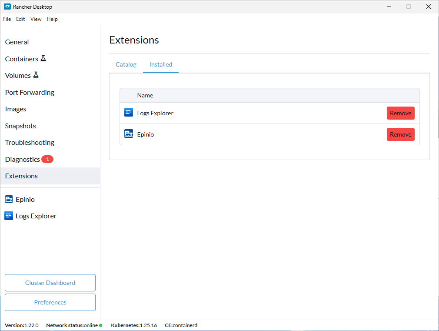This screenshot has width=439, height=331.
Task: Click the Name column header
Action: (x=145, y=95)
